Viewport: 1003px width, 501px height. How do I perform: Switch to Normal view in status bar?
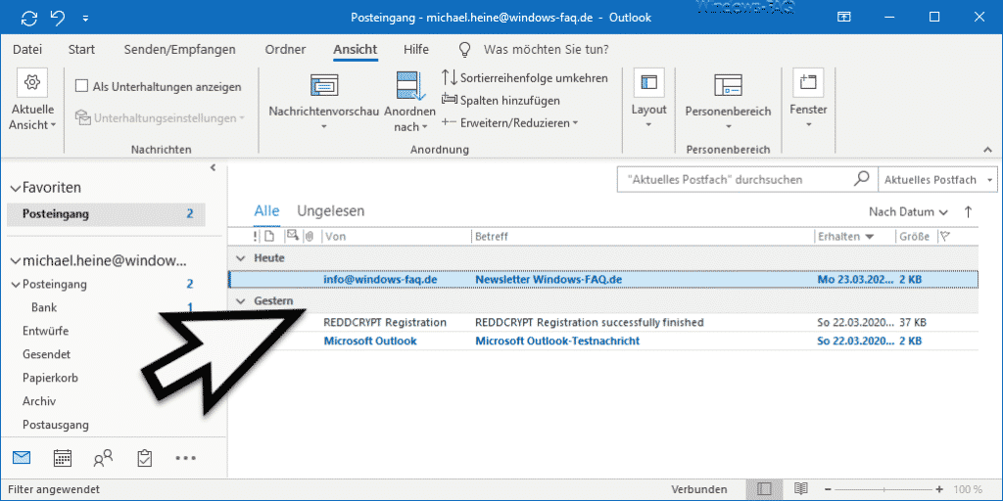tap(764, 489)
